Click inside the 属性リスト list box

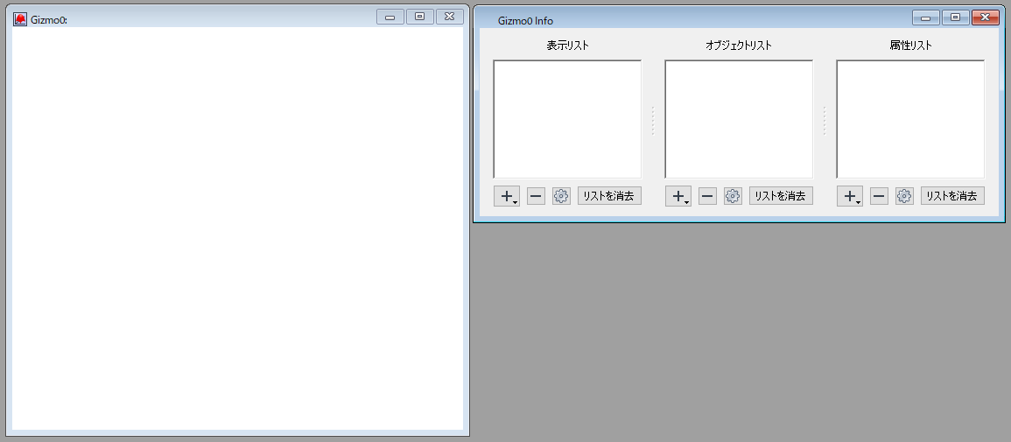(x=910, y=119)
